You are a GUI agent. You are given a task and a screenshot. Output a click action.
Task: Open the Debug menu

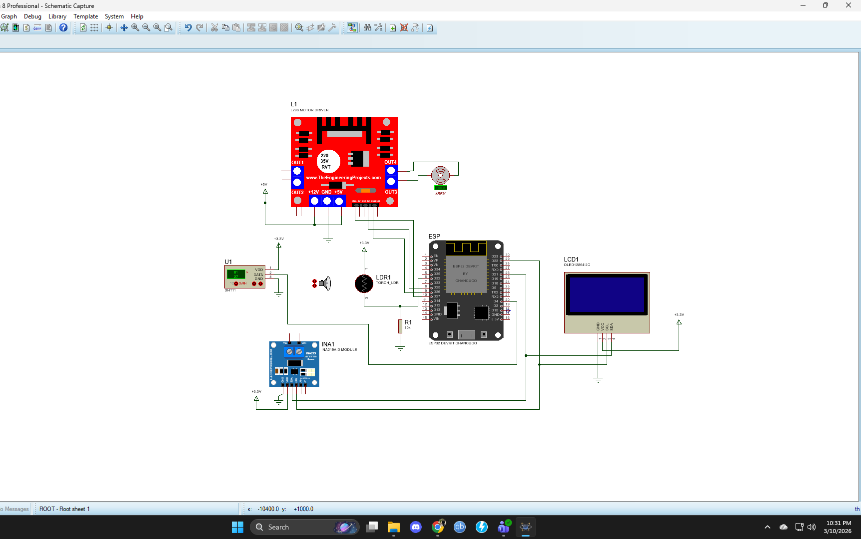tap(32, 16)
